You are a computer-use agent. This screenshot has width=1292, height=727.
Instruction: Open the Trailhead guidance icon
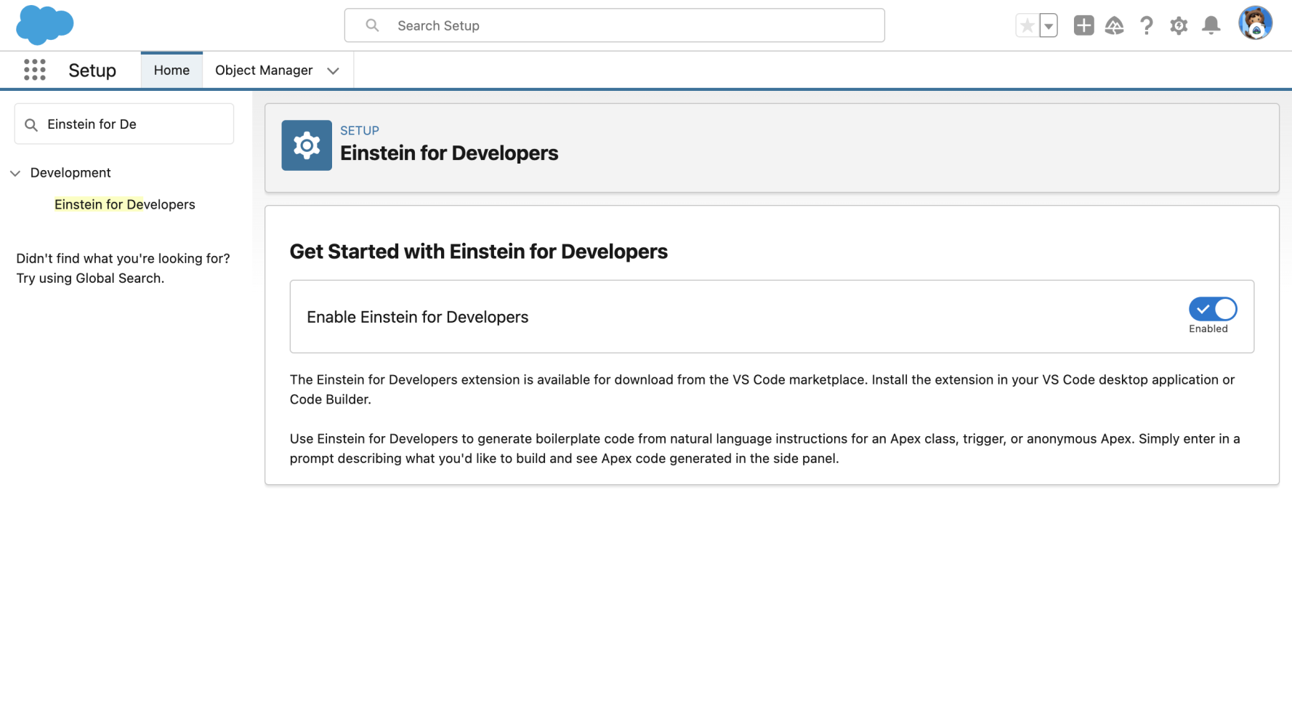click(x=1114, y=25)
